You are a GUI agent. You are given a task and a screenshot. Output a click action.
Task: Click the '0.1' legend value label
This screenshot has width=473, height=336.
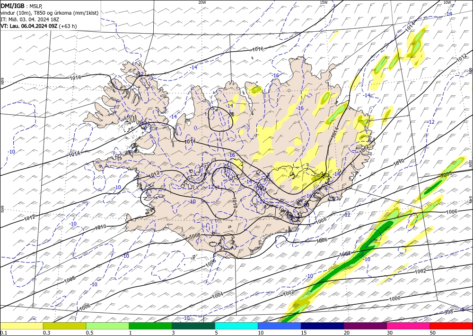3,333
